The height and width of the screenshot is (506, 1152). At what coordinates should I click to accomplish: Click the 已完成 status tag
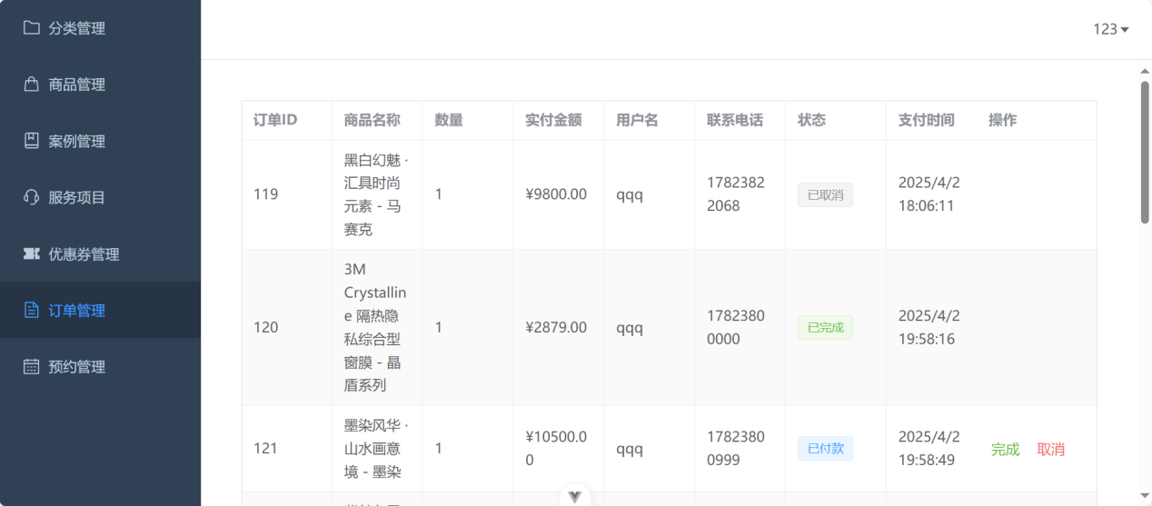(825, 328)
